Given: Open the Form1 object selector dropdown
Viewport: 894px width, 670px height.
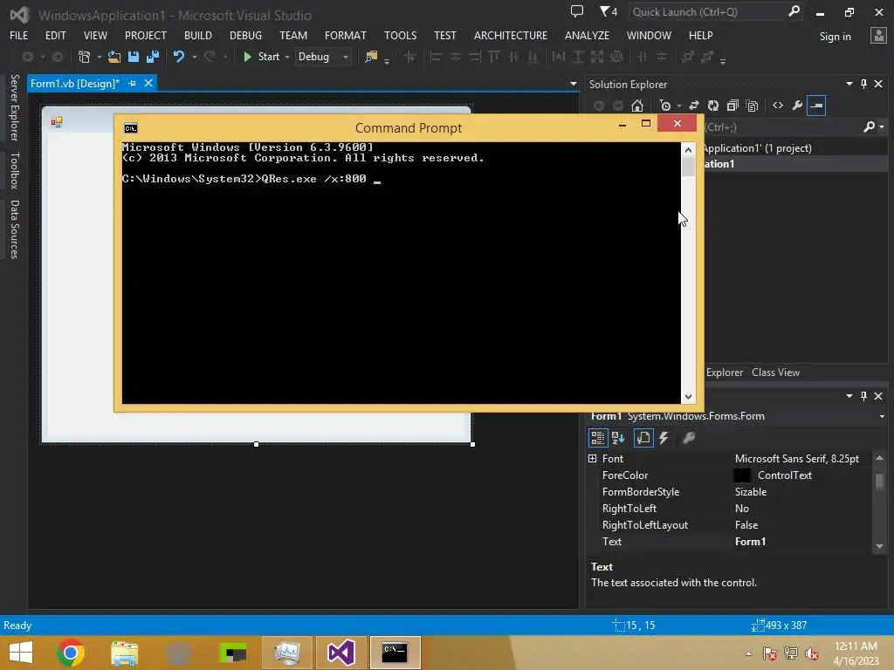Looking at the screenshot, I should (x=882, y=416).
